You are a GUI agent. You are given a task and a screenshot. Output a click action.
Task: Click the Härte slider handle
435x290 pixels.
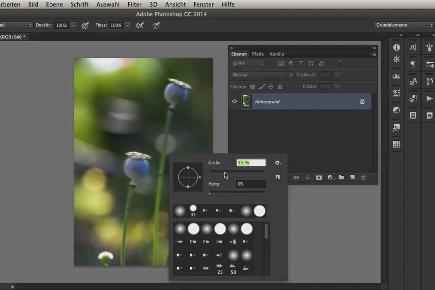click(x=210, y=194)
